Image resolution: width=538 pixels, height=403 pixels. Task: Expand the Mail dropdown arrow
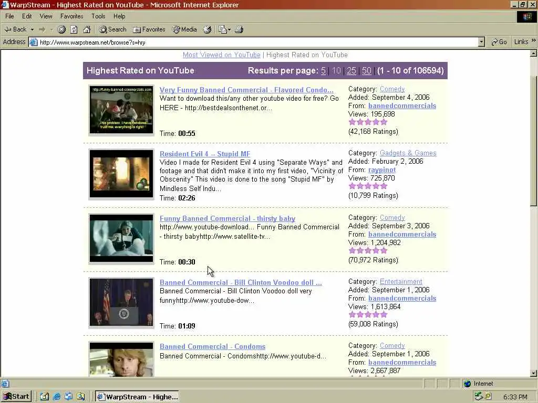tap(229, 29)
